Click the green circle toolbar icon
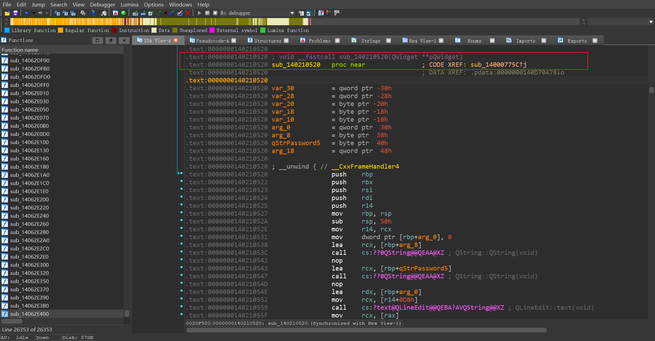The height and width of the screenshot is (341, 655). point(123,13)
